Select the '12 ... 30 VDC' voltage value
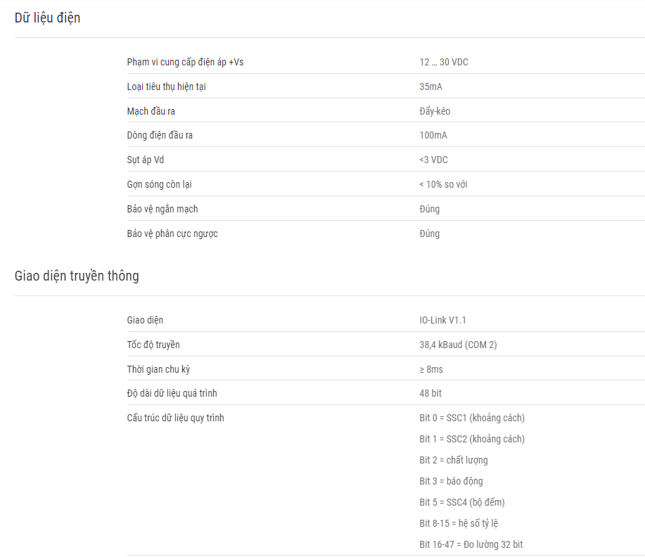This screenshot has height=557, width=645. coord(444,62)
